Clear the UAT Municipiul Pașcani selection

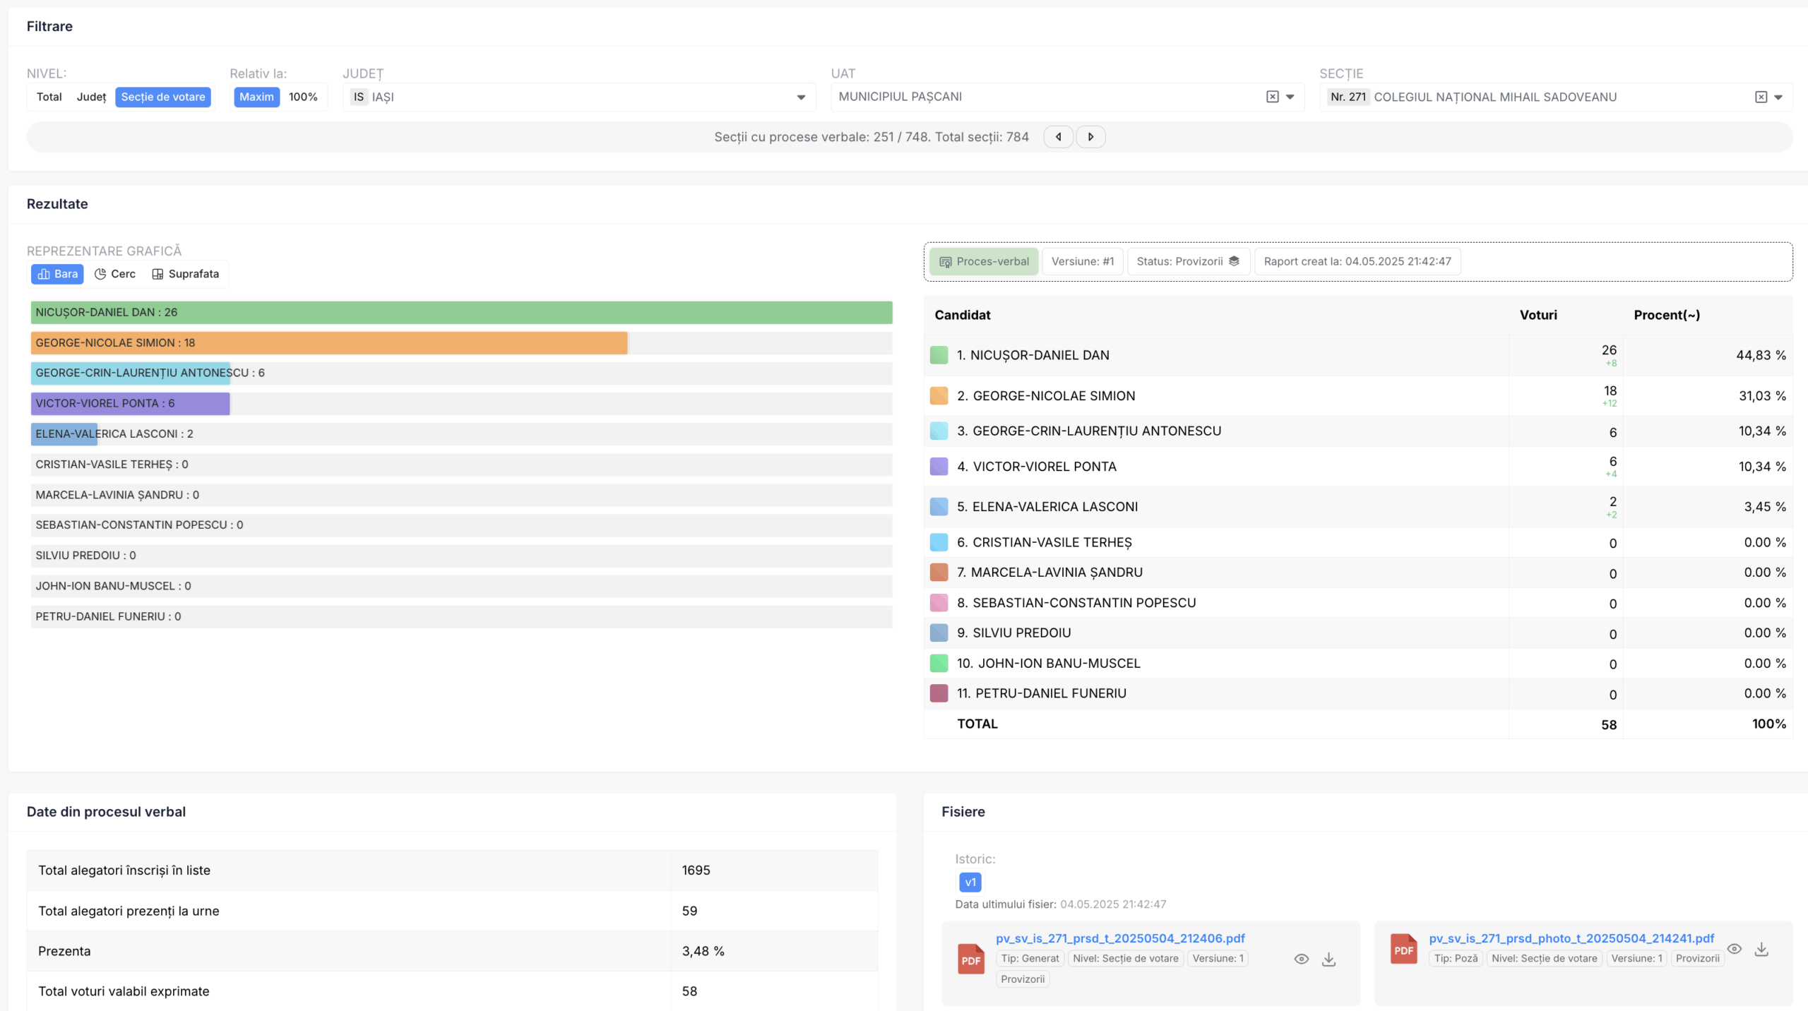coord(1272,97)
